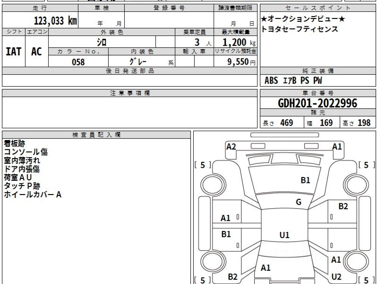This screenshot has height=284, width=378.
Task: Select the inspector note 荷室ＡＵ
Action: point(18,178)
